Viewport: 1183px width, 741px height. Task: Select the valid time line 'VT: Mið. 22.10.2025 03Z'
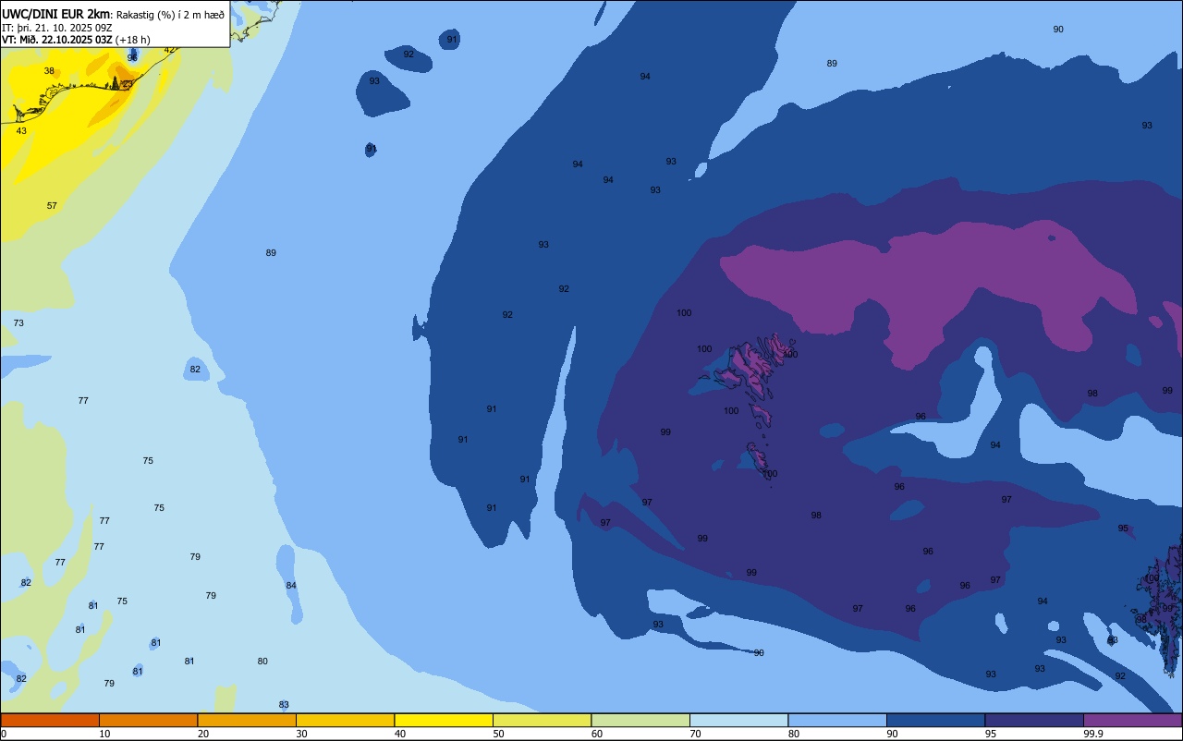(x=56, y=40)
